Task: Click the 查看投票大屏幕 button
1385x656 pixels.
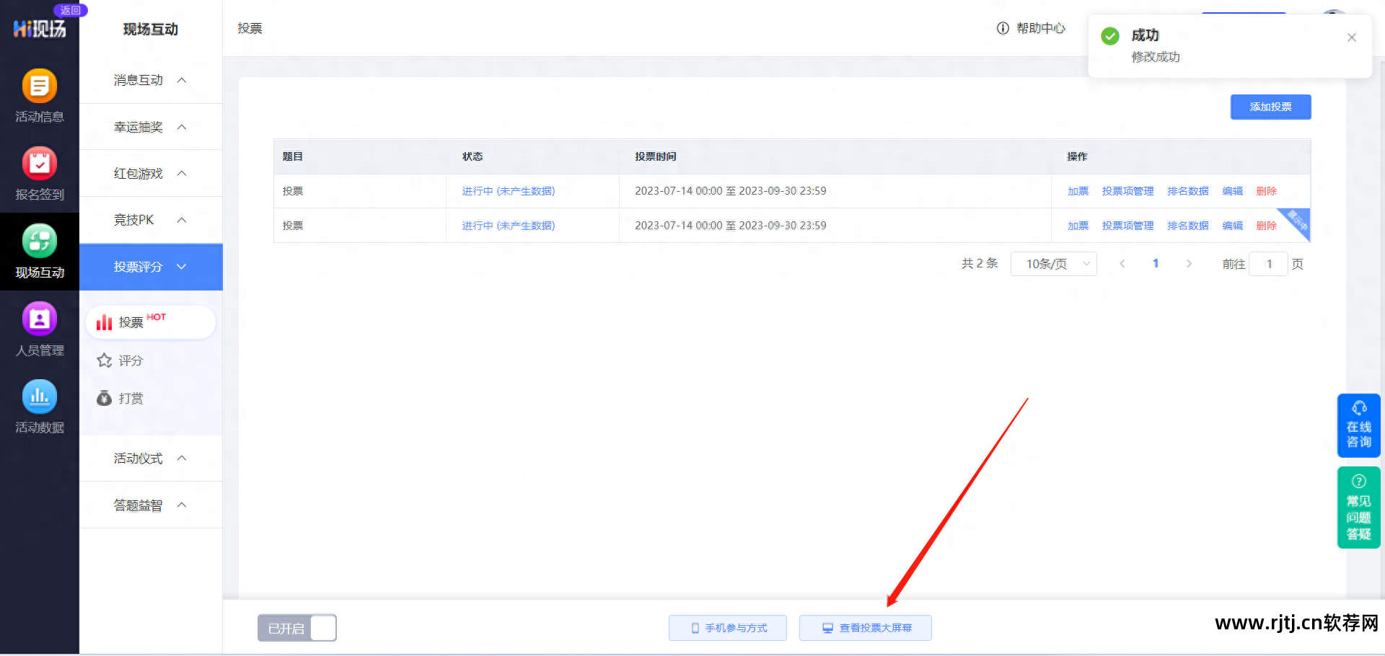Action: (x=866, y=628)
